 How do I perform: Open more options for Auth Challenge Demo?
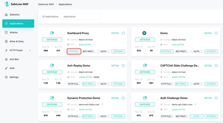tap(216, 98)
